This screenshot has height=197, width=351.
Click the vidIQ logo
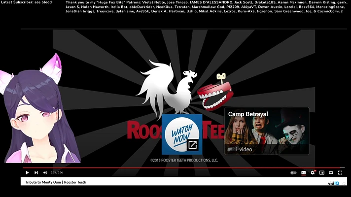click(x=334, y=183)
